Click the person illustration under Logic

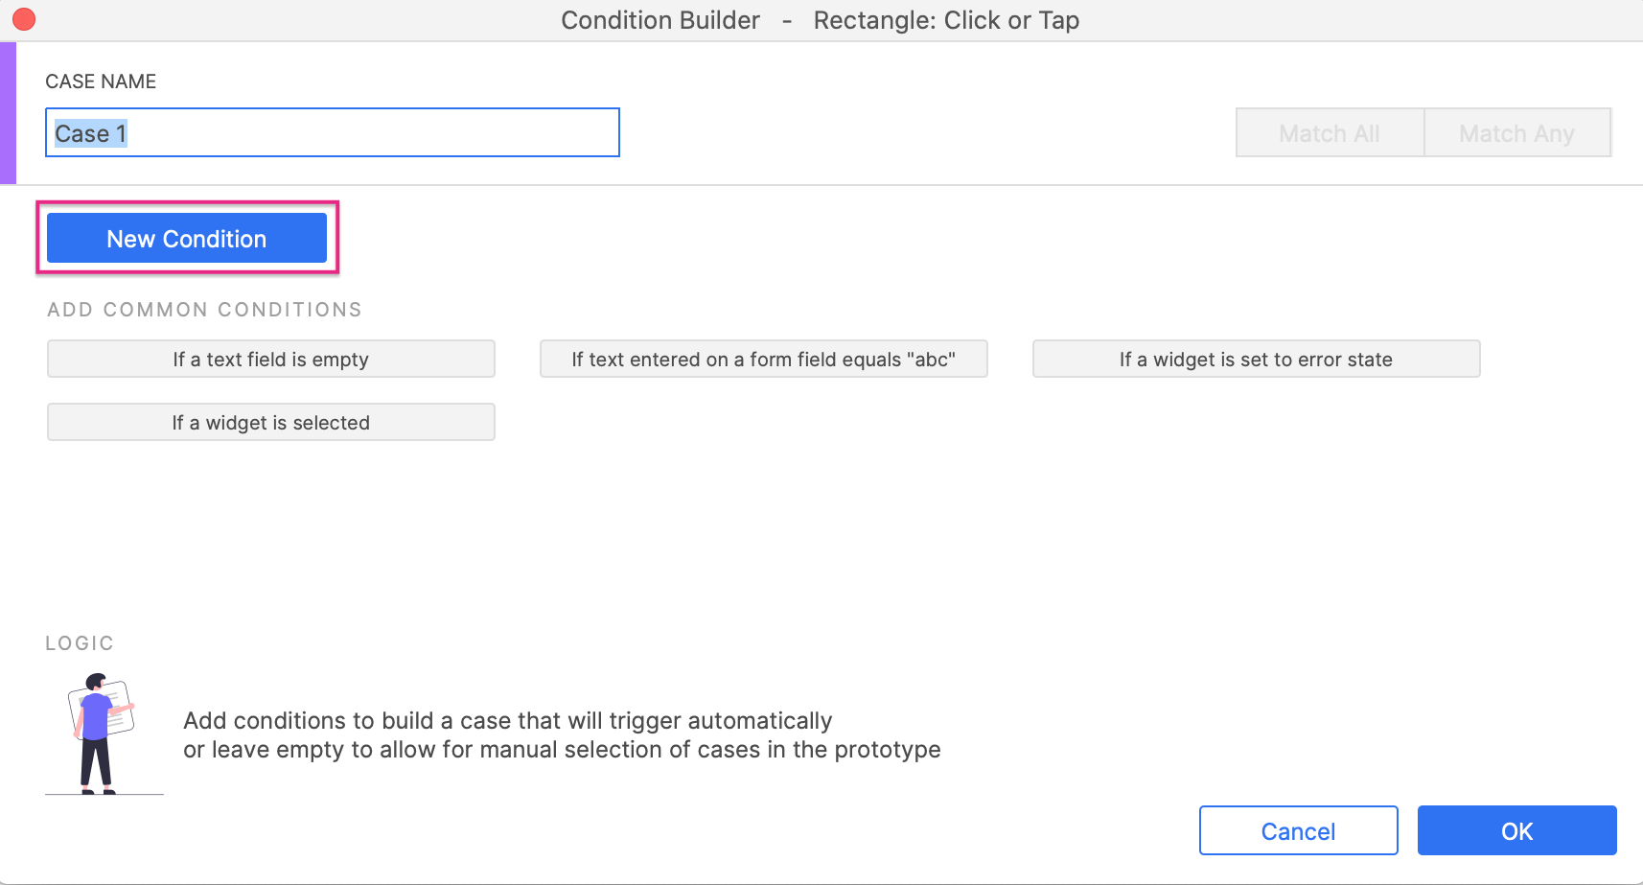coord(102,734)
